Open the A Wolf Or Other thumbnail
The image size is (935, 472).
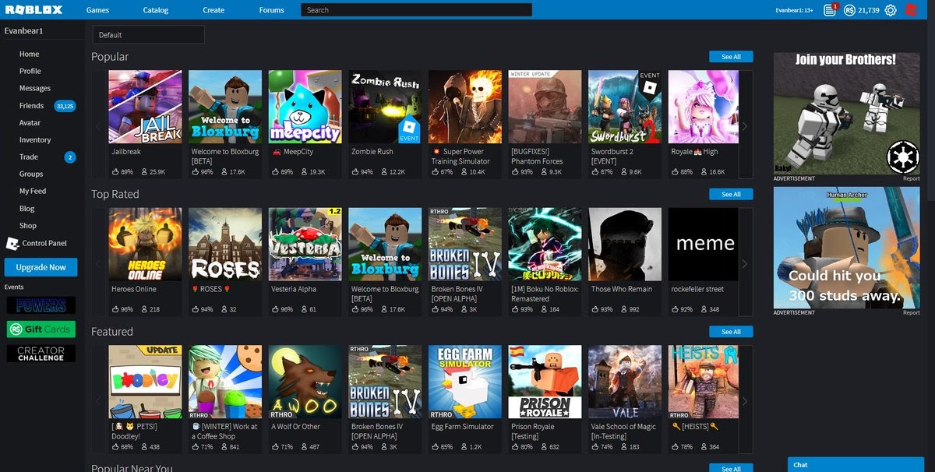[305, 382]
